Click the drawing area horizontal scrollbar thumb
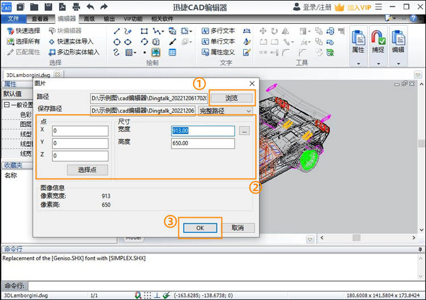The width and height of the screenshot is (426, 300). tap(357, 238)
